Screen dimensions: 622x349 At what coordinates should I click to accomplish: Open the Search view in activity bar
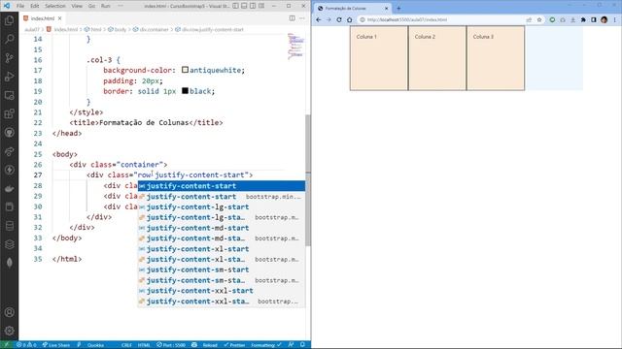click(9, 39)
